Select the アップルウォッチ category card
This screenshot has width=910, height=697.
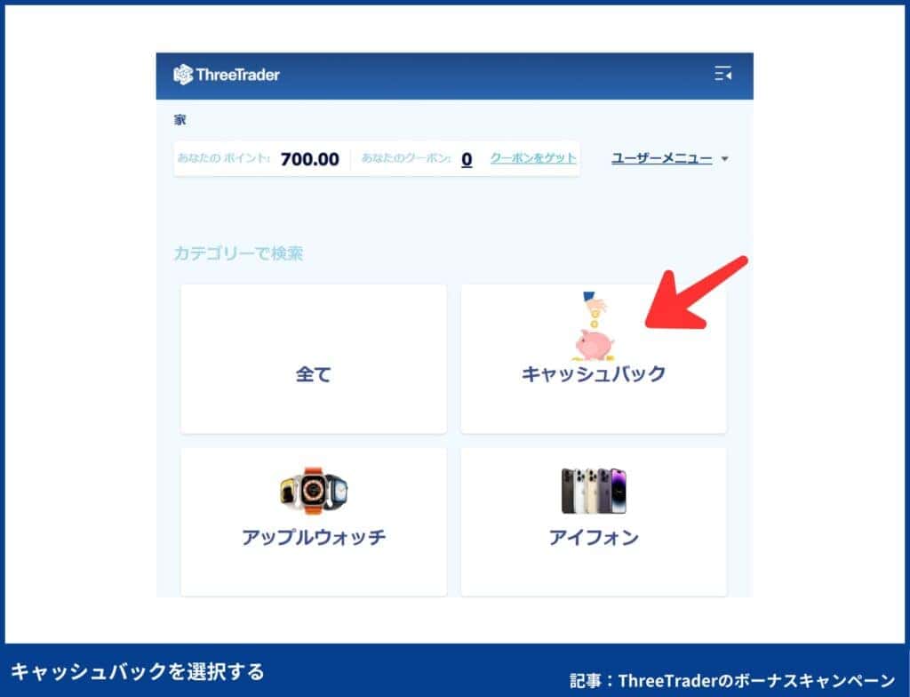(314, 522)
